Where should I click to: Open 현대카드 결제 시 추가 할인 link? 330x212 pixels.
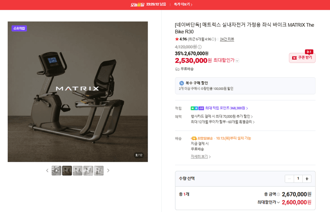[x=222, y=116]
